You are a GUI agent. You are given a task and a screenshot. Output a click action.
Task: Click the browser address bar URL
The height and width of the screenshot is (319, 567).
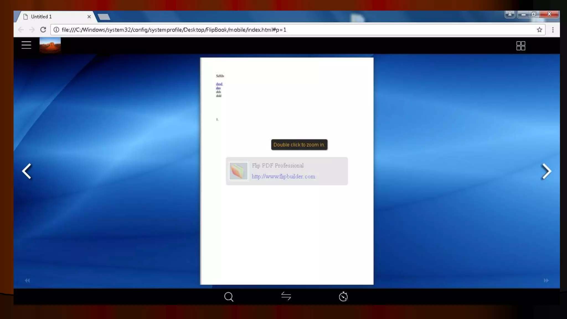[174, 30]
